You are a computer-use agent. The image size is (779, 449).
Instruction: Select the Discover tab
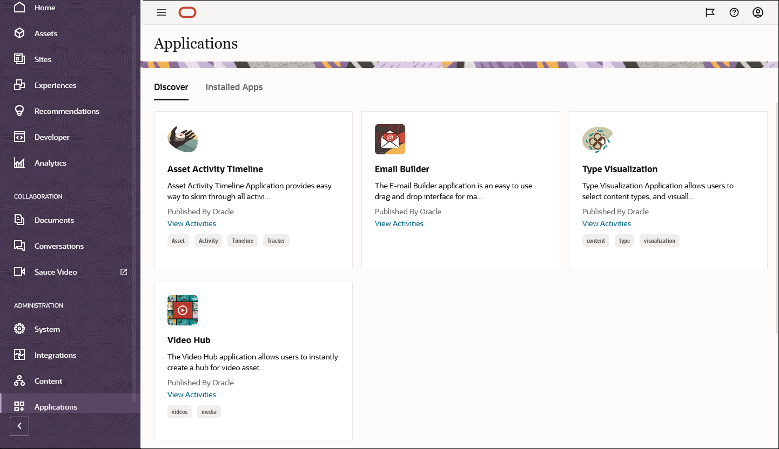[x=171, y=87]
